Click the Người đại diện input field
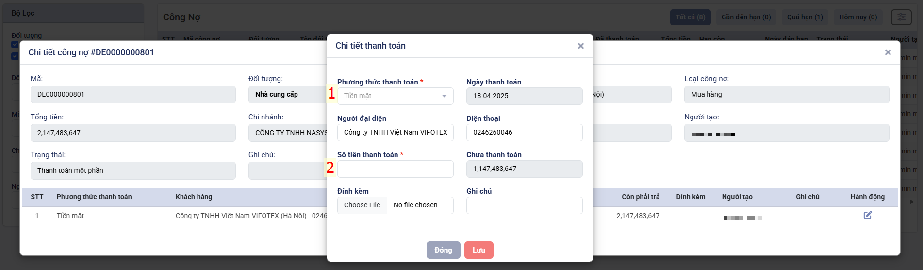The height and width of the screenshot is (270, 923). (x=396, y=133)
